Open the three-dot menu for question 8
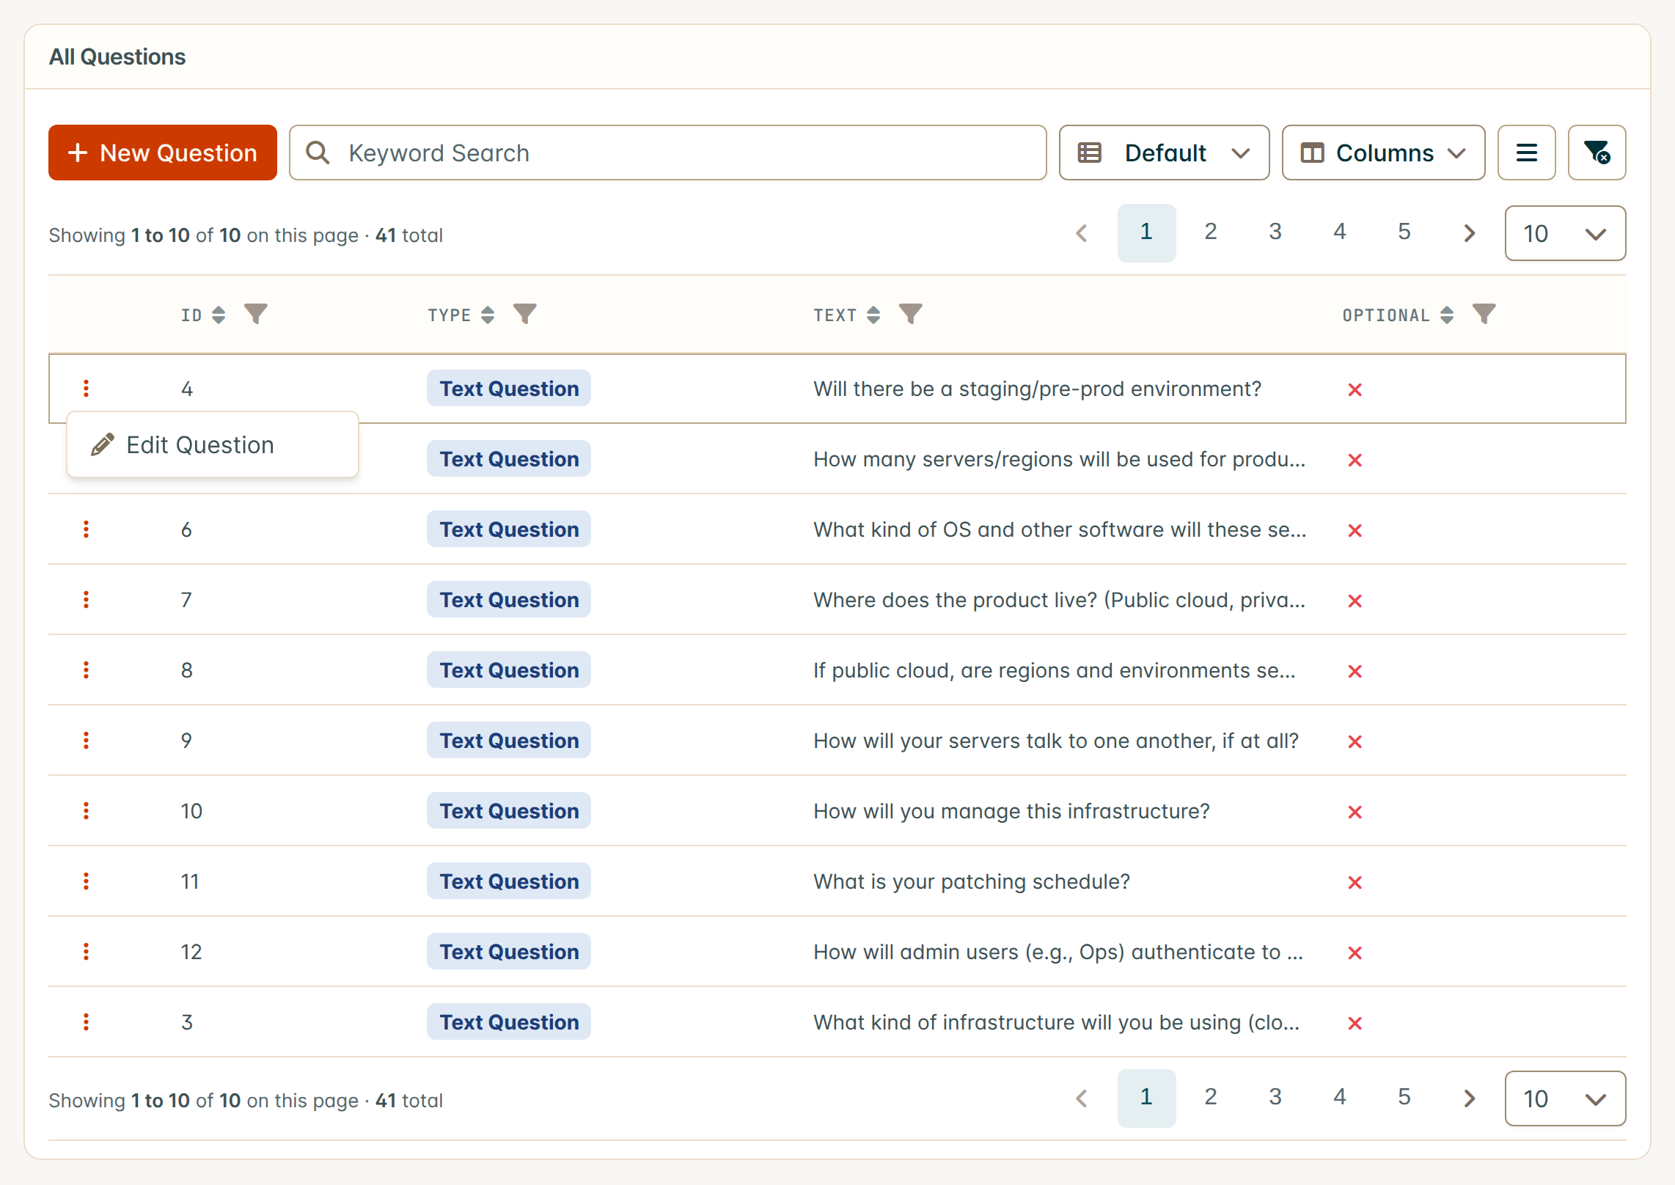Viewport: 1675px width, 1185px height. coord(86,670)
